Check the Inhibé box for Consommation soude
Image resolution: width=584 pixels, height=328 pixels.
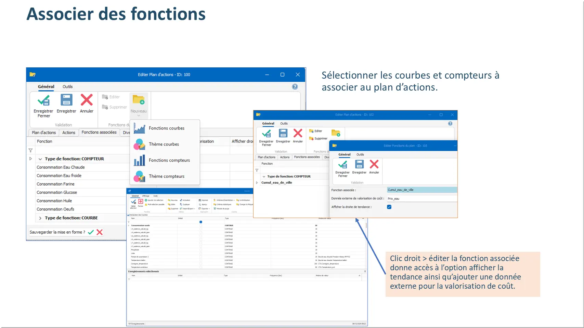point(201,225)
